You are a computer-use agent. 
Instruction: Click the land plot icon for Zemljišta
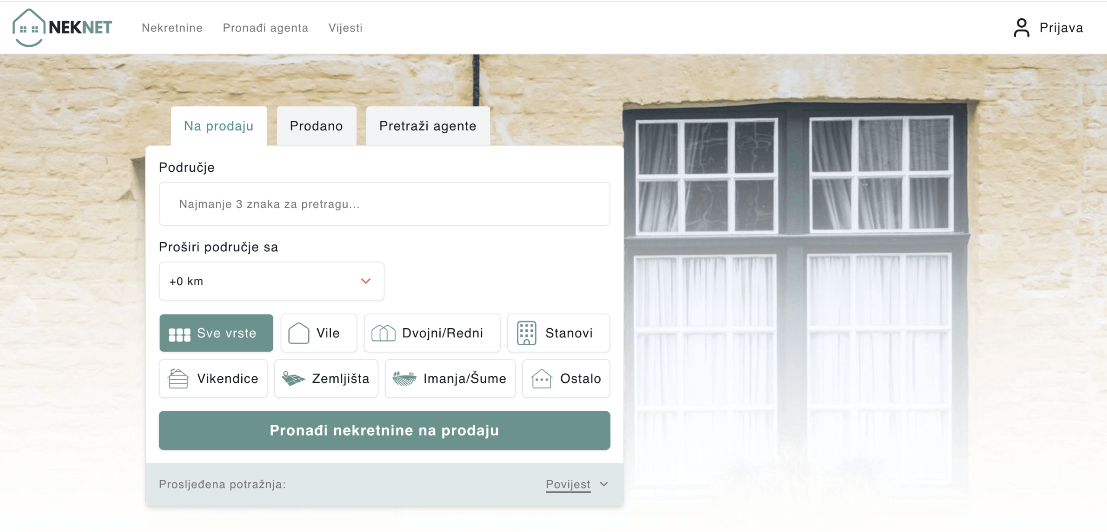coord(293,378)
